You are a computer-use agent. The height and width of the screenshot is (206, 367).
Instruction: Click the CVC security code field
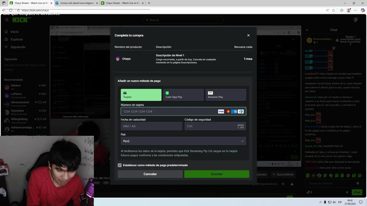(x=215, y=126)
